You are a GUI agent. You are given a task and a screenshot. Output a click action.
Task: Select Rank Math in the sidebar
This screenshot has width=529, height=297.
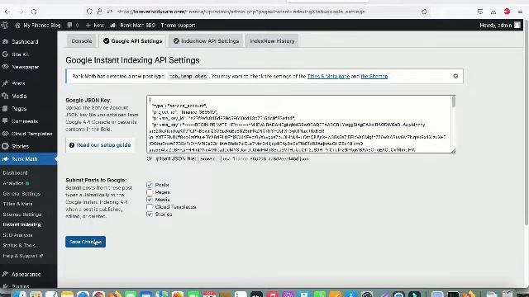(x=28, y=158)
